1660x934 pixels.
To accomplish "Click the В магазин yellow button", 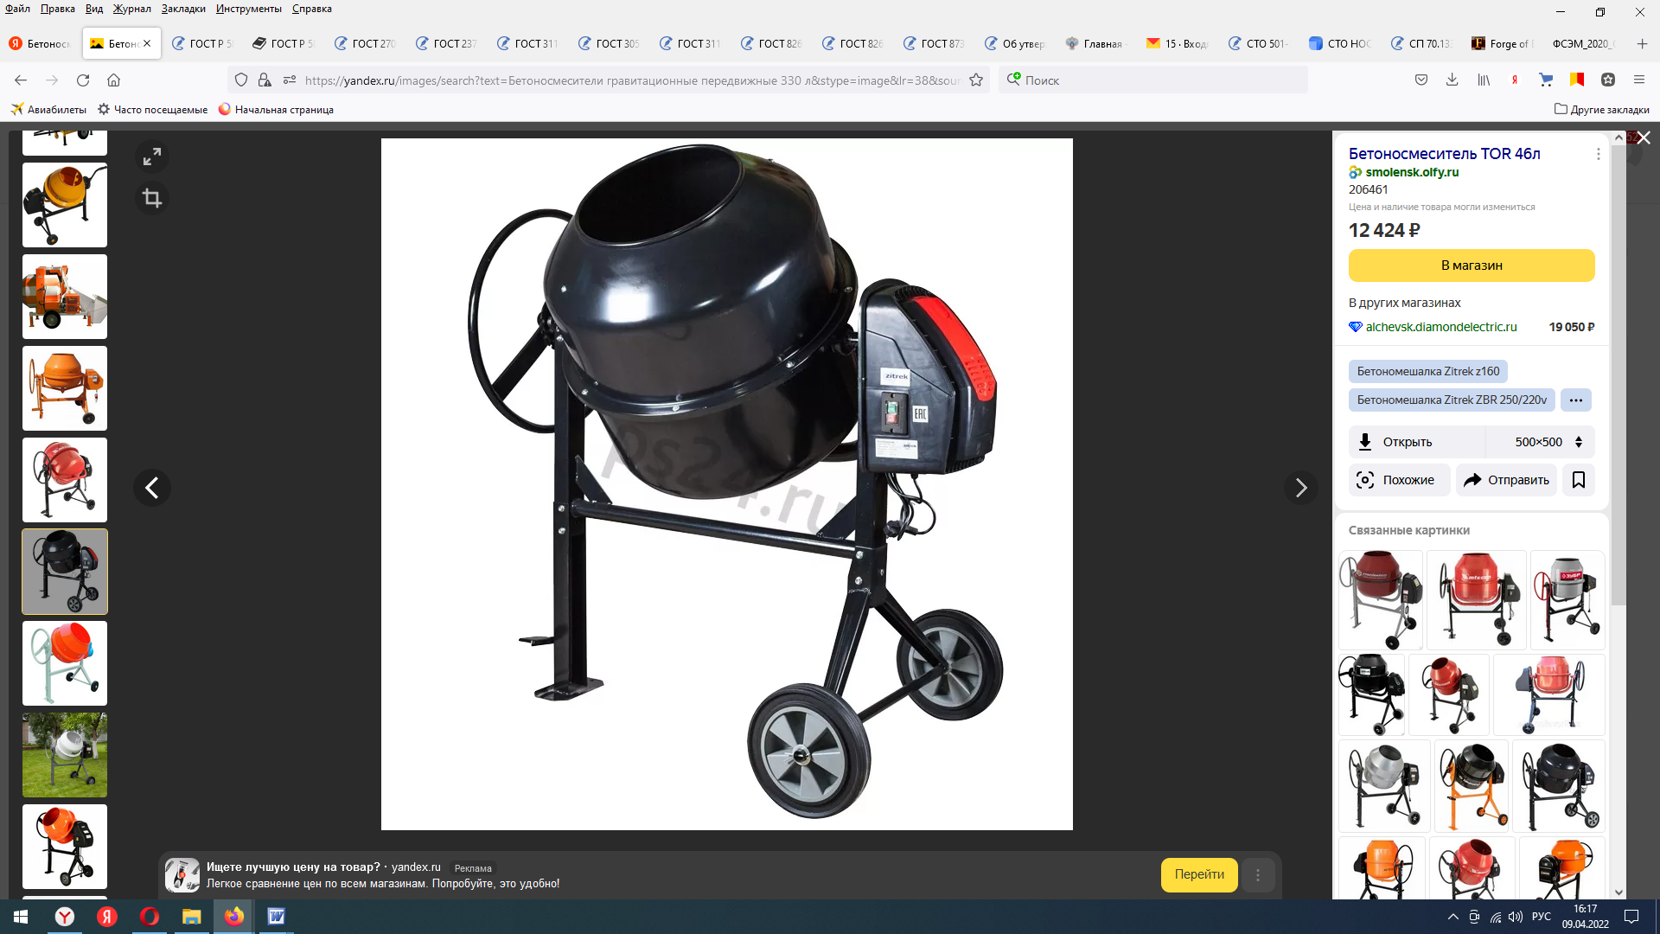I will (x=1472, y=265).
